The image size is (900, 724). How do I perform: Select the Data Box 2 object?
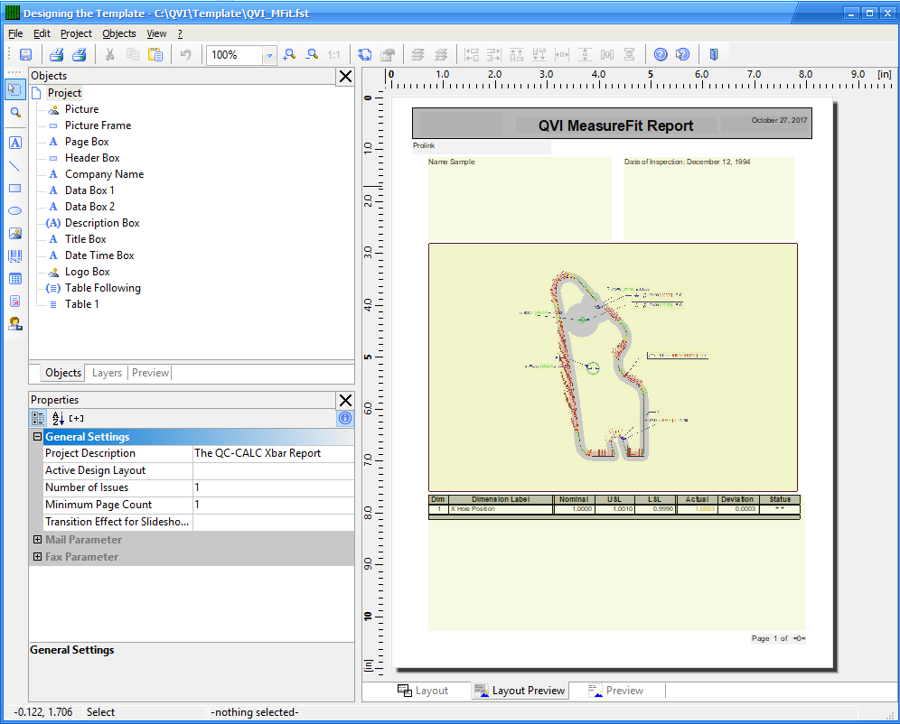click(89, 207)
